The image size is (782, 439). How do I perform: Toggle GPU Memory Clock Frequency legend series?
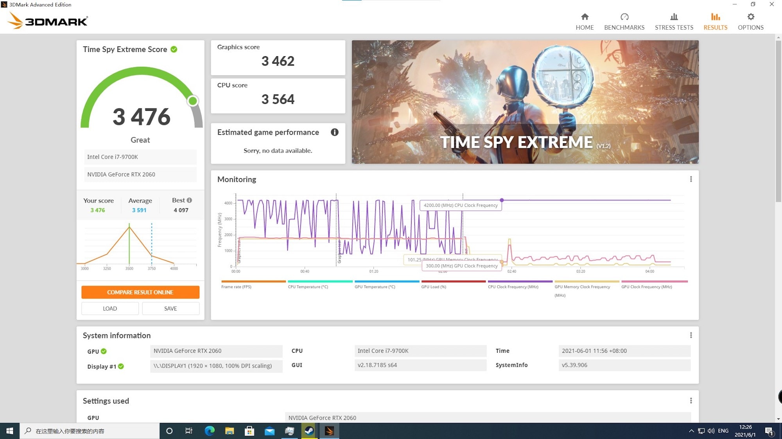pos(587,289)
